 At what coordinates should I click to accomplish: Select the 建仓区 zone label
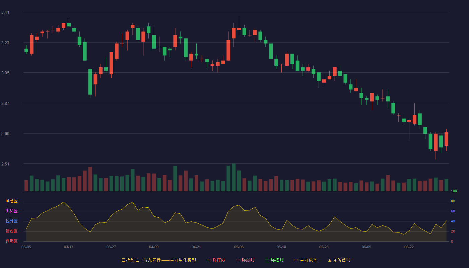coord(11,231)
